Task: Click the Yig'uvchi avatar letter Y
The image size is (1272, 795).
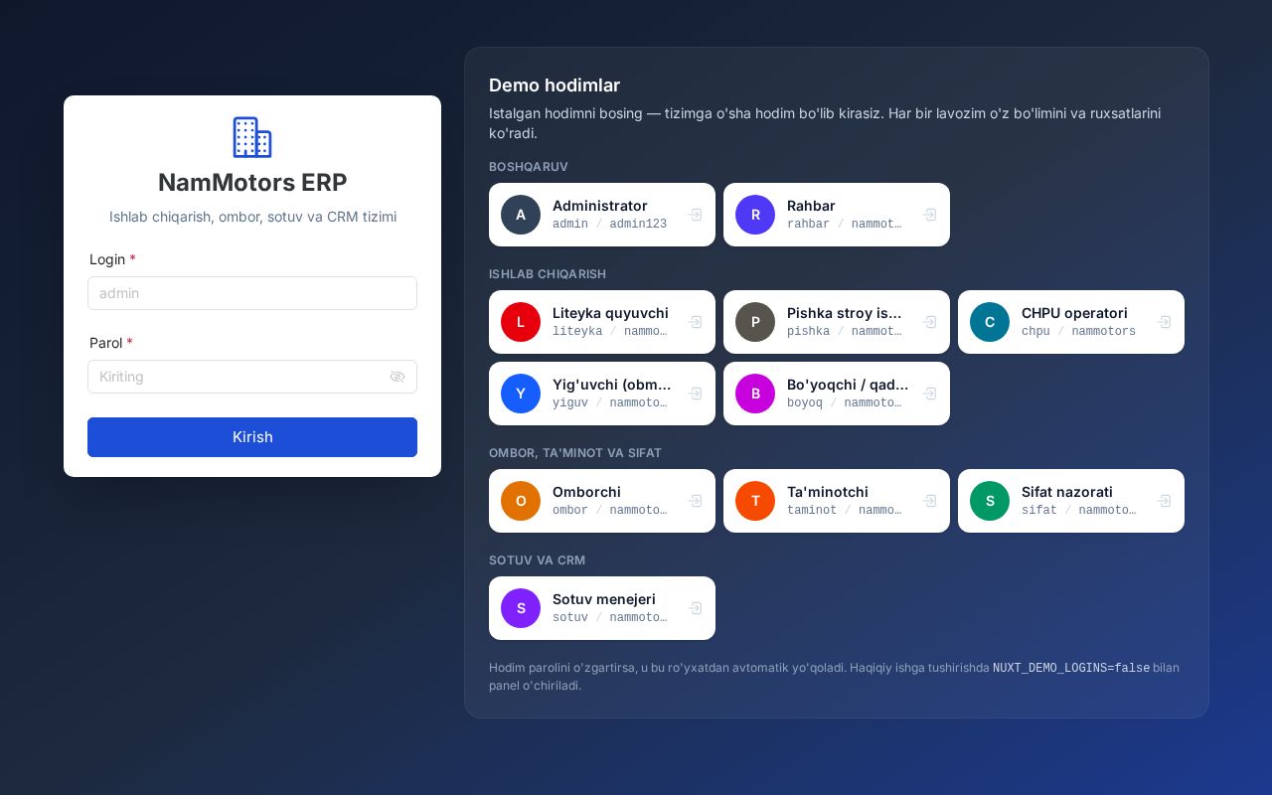Action: tap(521, 394)
